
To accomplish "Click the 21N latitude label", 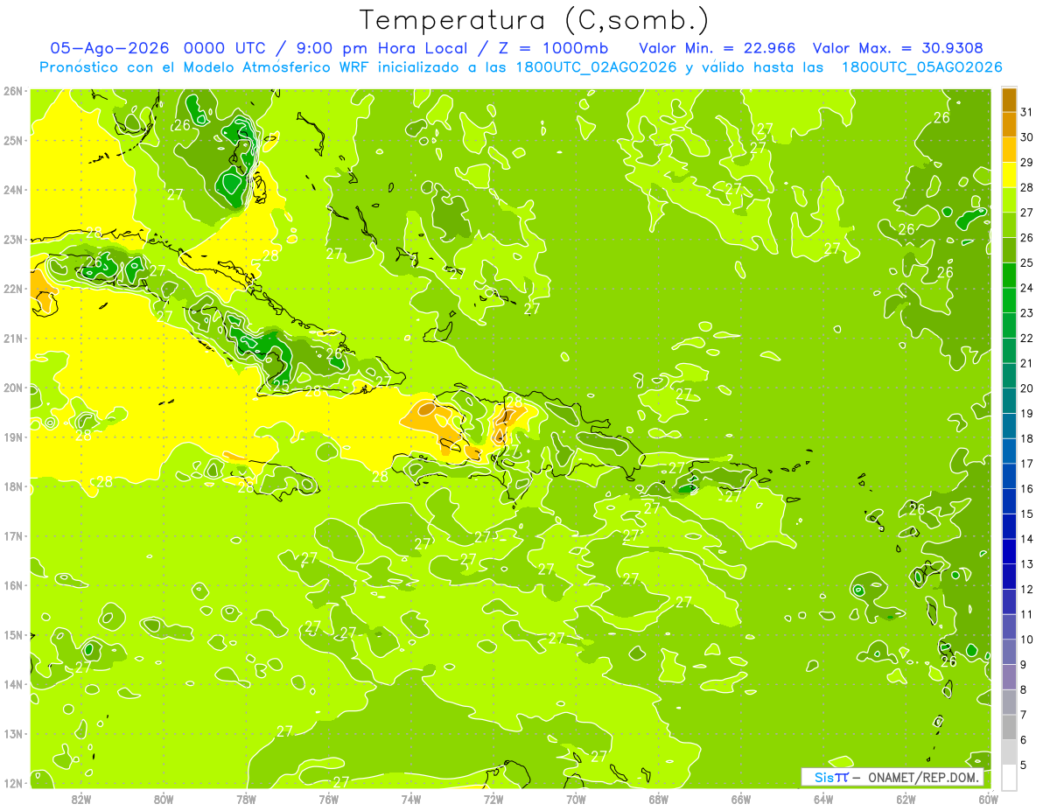I will [13, 338].
